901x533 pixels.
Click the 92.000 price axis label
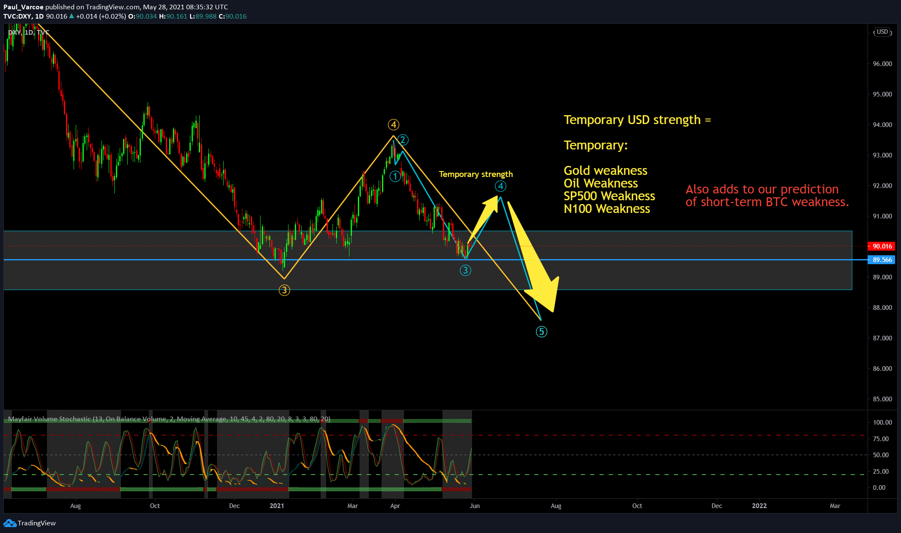click(x=882, y=186)
